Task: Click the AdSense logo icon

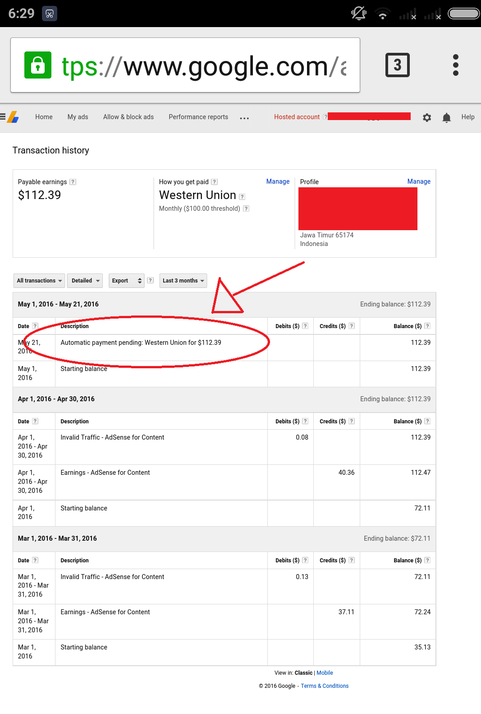Action: pyautogui.click(x=13, y=117)
